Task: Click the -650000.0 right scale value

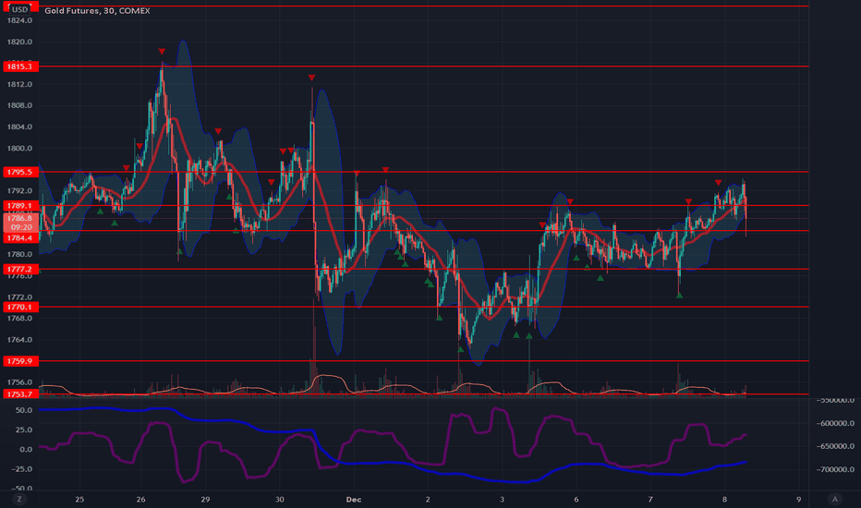Action: 834,446
